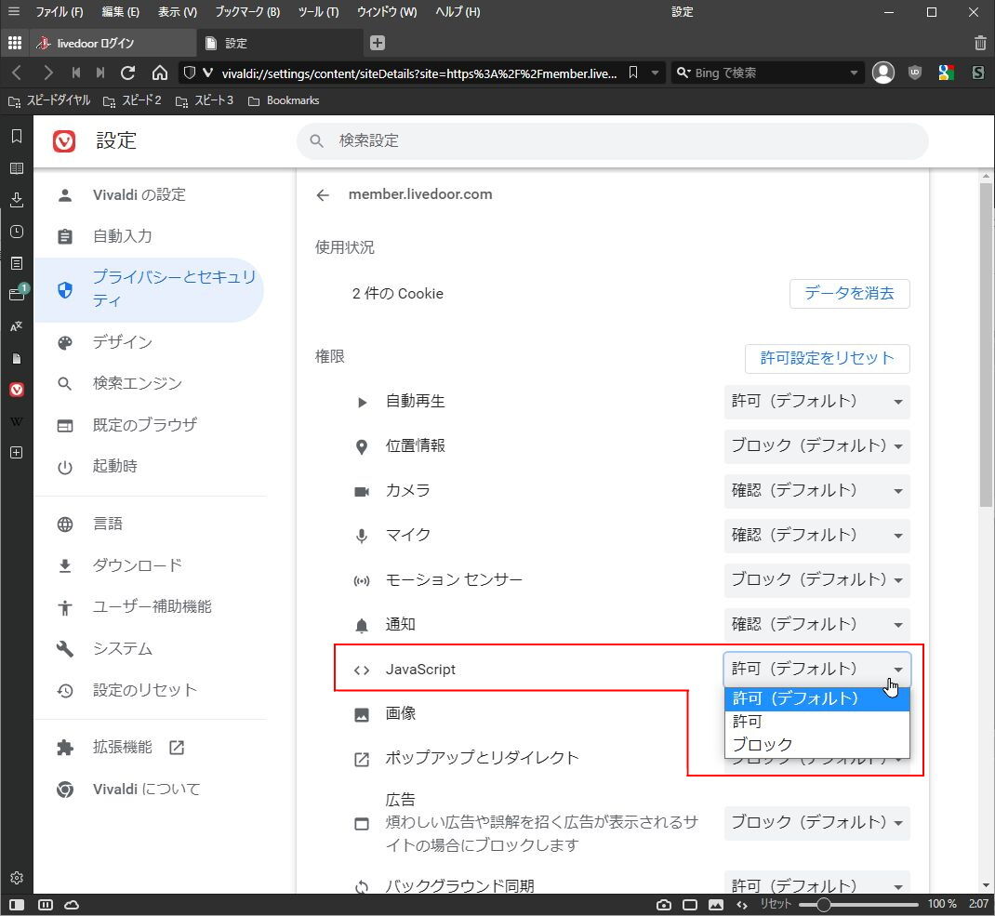Open the Translate panel

[16, 326]
